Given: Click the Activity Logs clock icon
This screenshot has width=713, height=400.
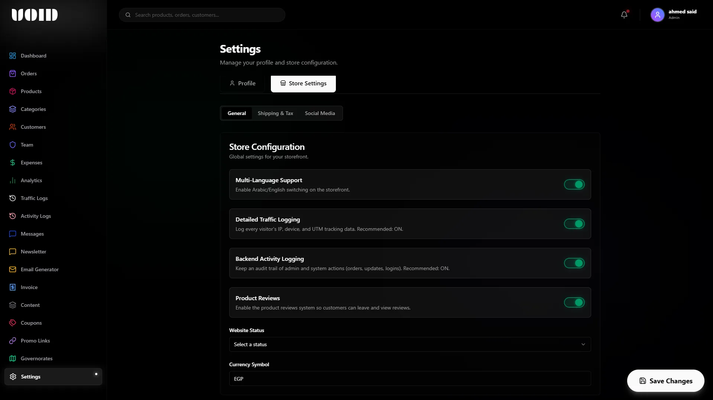Looking at the screenshot, I should tap(13, 216).
